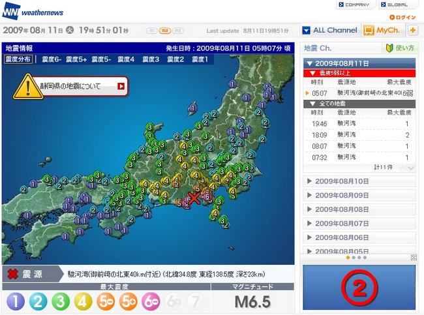The height and width of the screenshot is (315, 424).
Task: Select the 震度5+ tab
Action: tap(76, 59)
